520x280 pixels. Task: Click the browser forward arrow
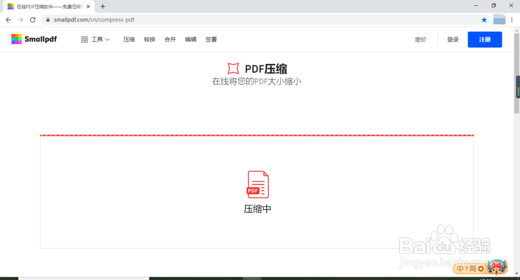[21, 20]
